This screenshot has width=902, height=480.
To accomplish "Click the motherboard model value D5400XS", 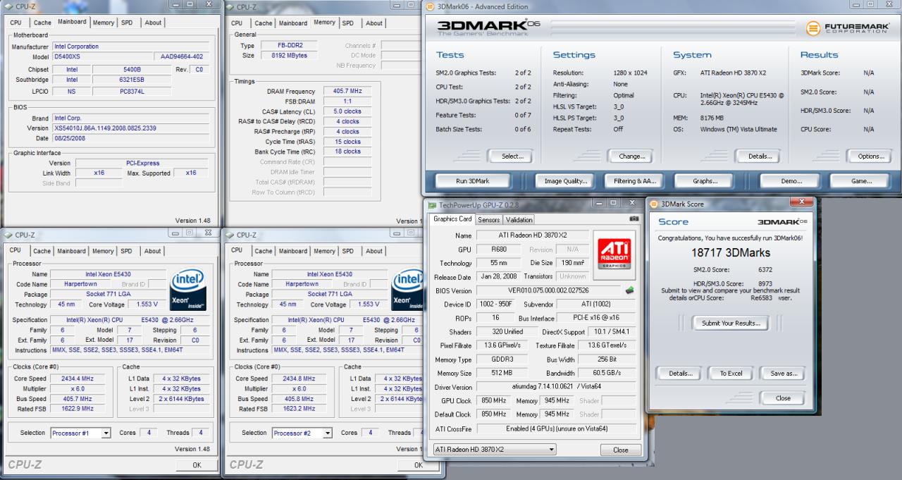I will [104, 57].
